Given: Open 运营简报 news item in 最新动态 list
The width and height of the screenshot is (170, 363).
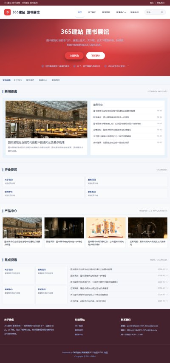Looking at the screenshot, I should [127, 130].
